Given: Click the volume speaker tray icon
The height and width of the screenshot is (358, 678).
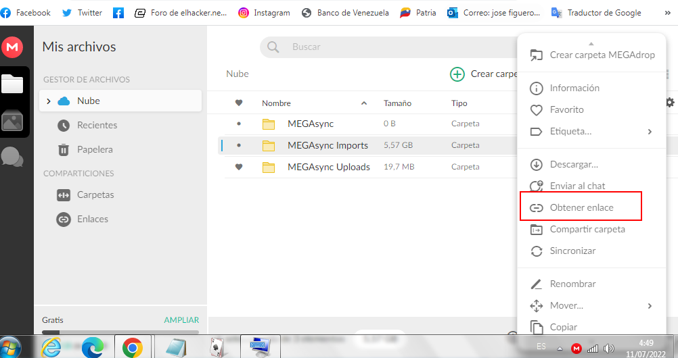Looking at the screenshot, I should coord(609,349).
